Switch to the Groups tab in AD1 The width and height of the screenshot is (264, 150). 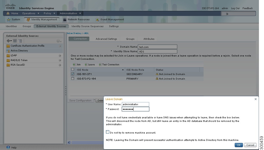130,39
